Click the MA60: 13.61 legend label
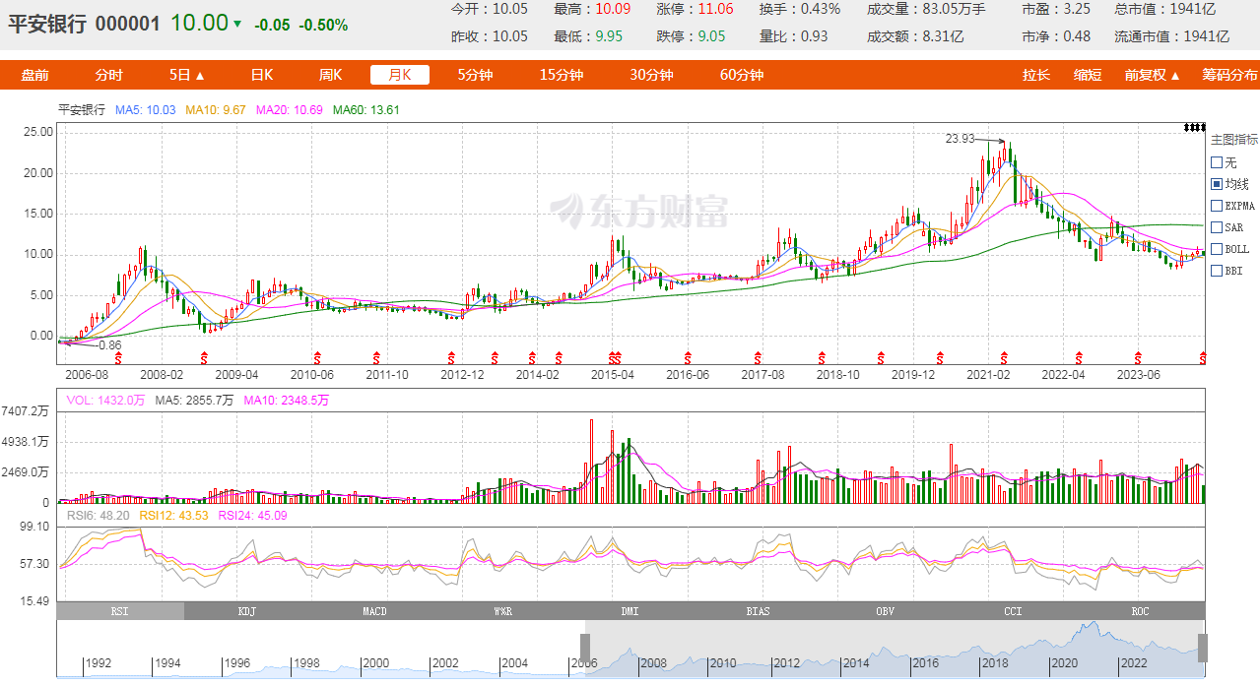Image resolution: width=1260 pixels, height=686 pixels. pos(366,110)
